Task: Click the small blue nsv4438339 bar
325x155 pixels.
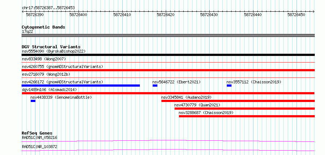Action: (x=33, y=101)
